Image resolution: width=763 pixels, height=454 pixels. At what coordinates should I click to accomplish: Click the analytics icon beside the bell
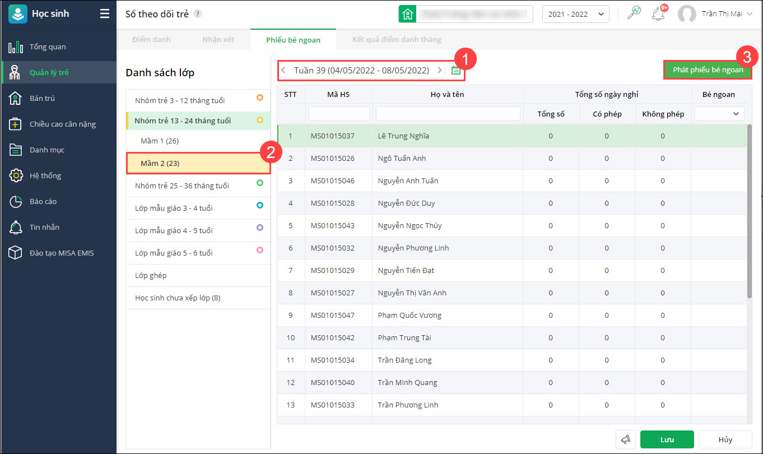pos(634,14)
